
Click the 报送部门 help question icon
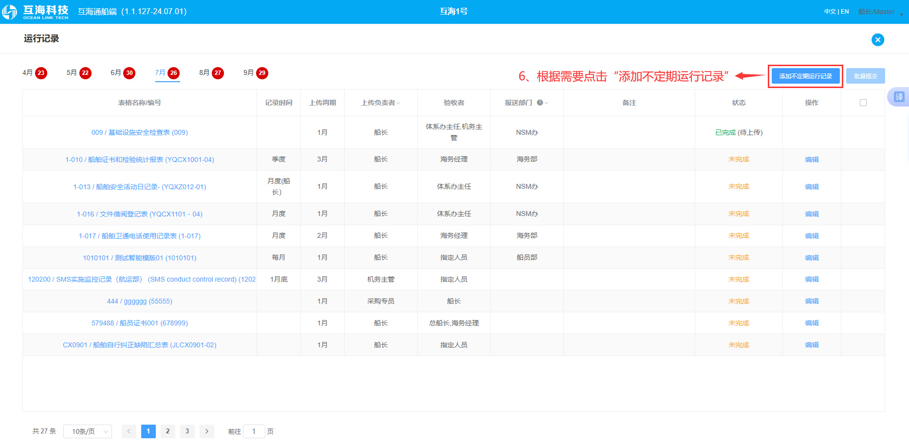click(540, 103)
